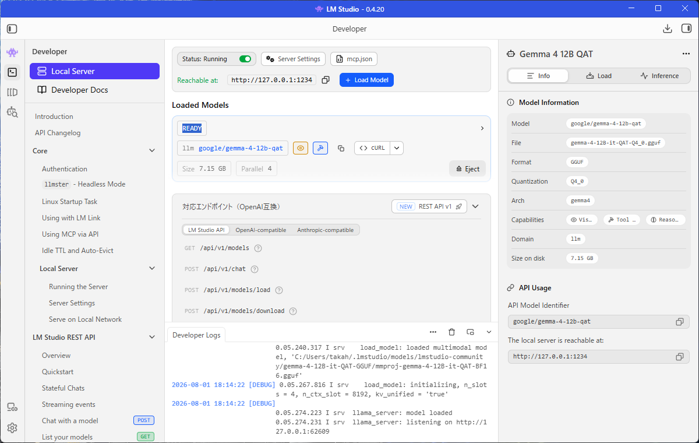Select the OpenAI-compatible tab
The width and height of the screenshot is (699, 443).
tap(260, 230)
